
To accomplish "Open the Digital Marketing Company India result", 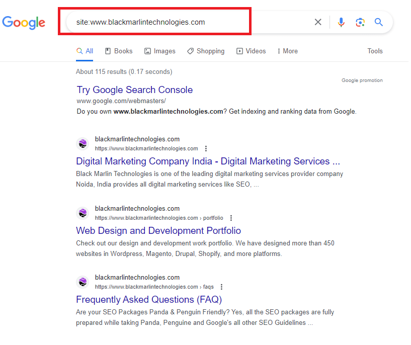I will (x=208, y=161).
